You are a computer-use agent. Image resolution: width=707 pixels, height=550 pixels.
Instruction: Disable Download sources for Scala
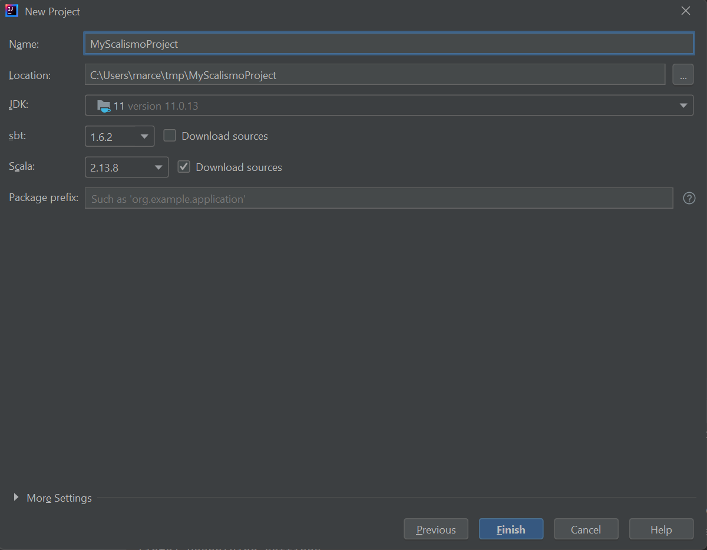(184, 166)
